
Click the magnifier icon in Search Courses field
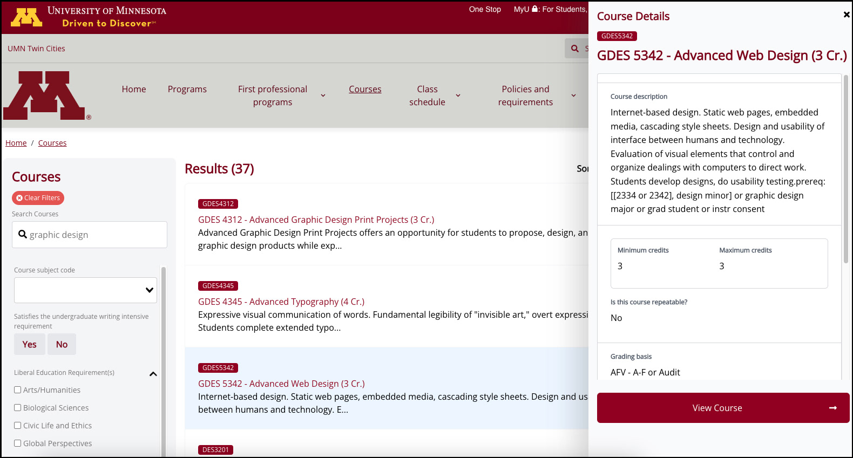(23, 234)
